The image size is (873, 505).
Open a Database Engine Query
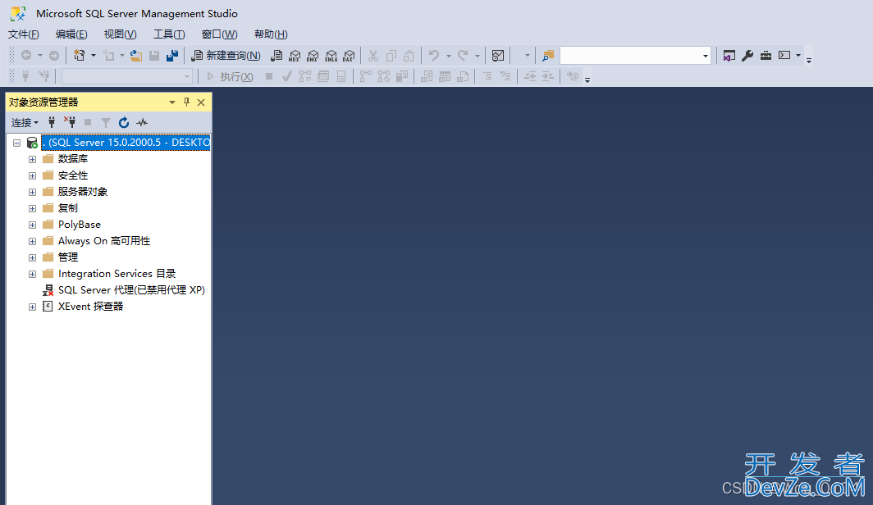277,56
